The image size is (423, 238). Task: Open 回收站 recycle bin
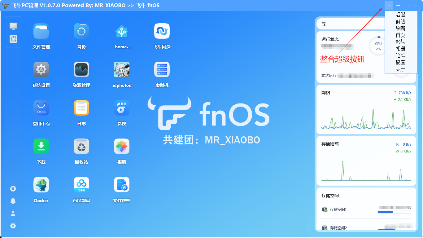pos(81,146)
